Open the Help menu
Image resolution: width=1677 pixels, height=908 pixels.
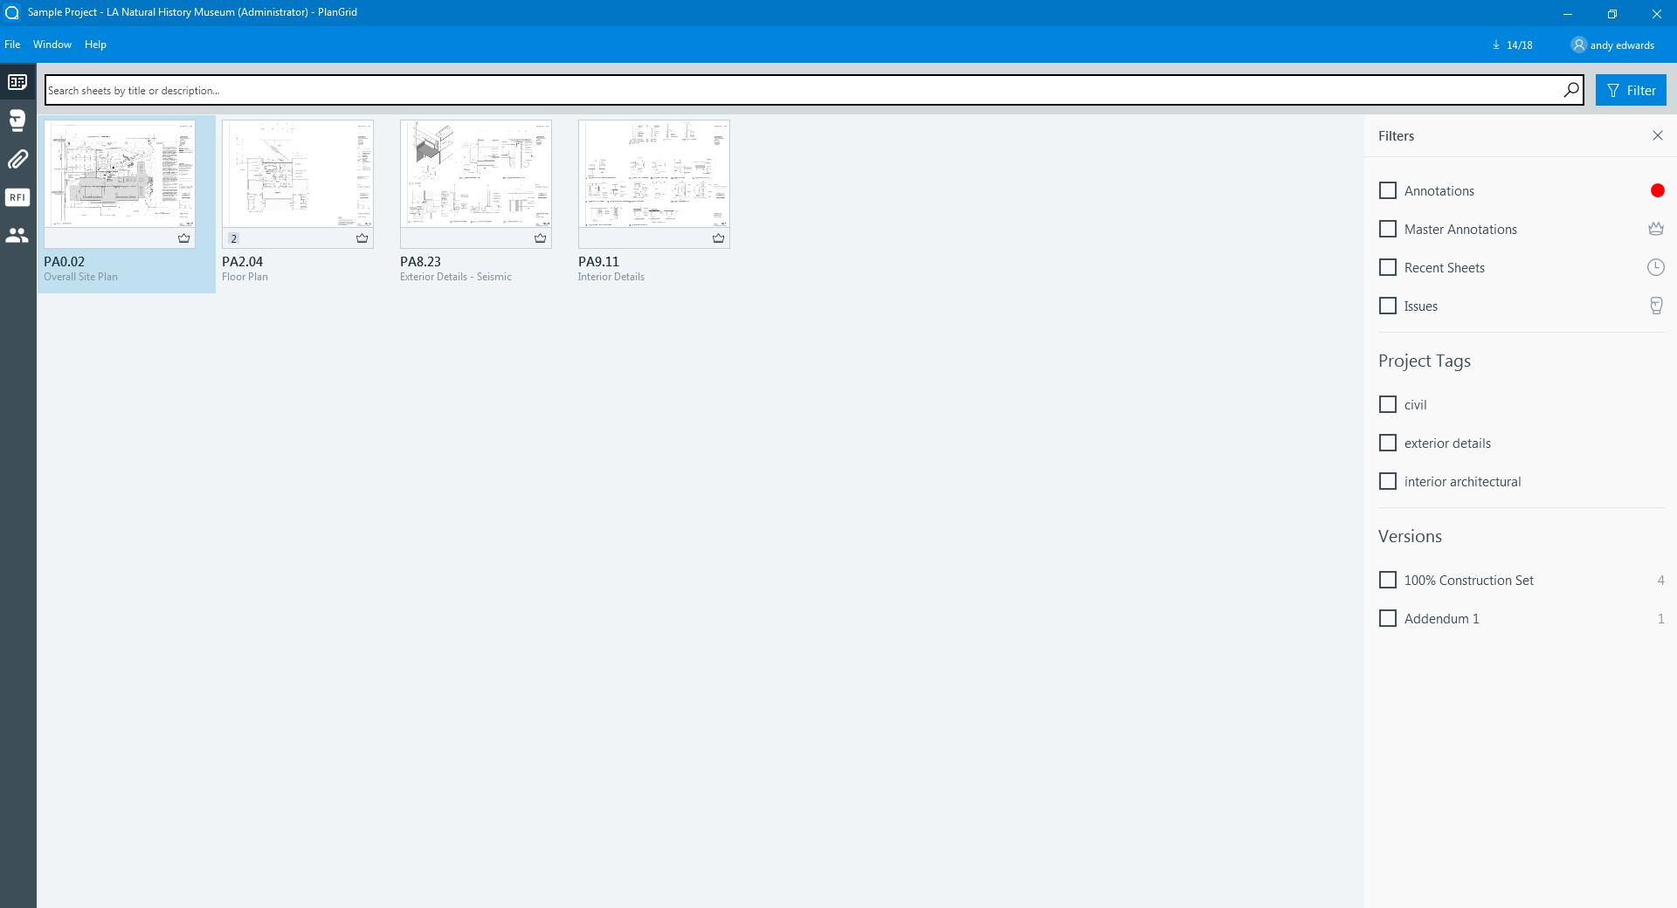click(x=95, y=45)
